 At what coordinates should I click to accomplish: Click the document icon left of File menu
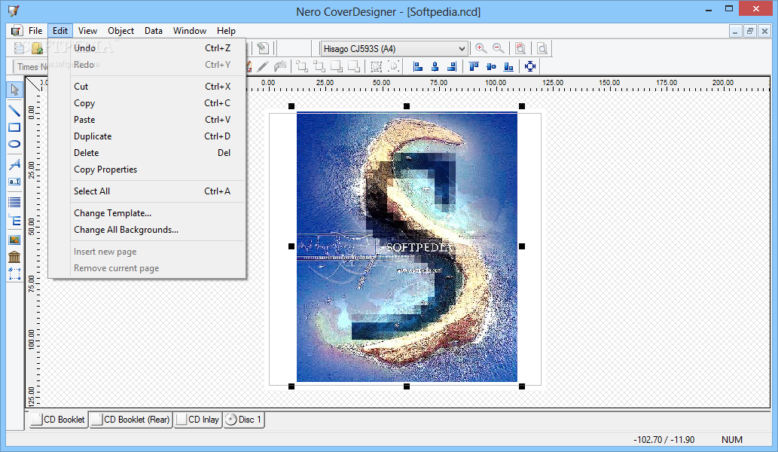point(17,31)
